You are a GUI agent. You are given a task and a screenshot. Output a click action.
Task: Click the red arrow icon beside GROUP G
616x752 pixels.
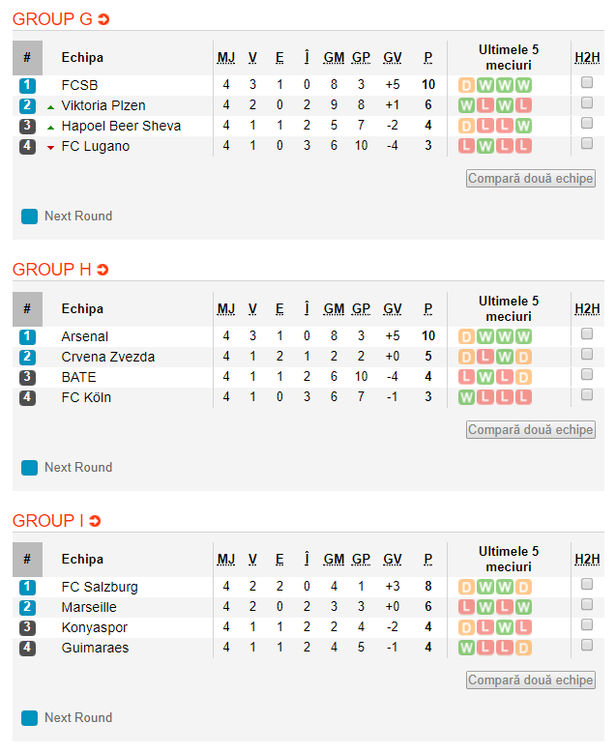pos(103,19)
